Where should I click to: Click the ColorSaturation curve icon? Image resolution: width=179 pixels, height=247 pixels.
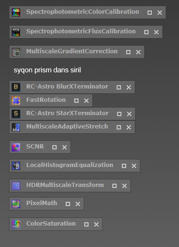coord(16,224)
